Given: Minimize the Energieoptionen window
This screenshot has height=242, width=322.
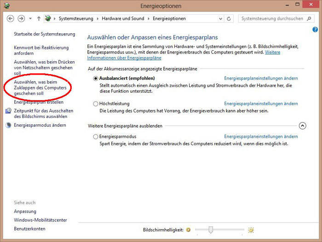Looking at the screenshot, I should click(287, 5).
